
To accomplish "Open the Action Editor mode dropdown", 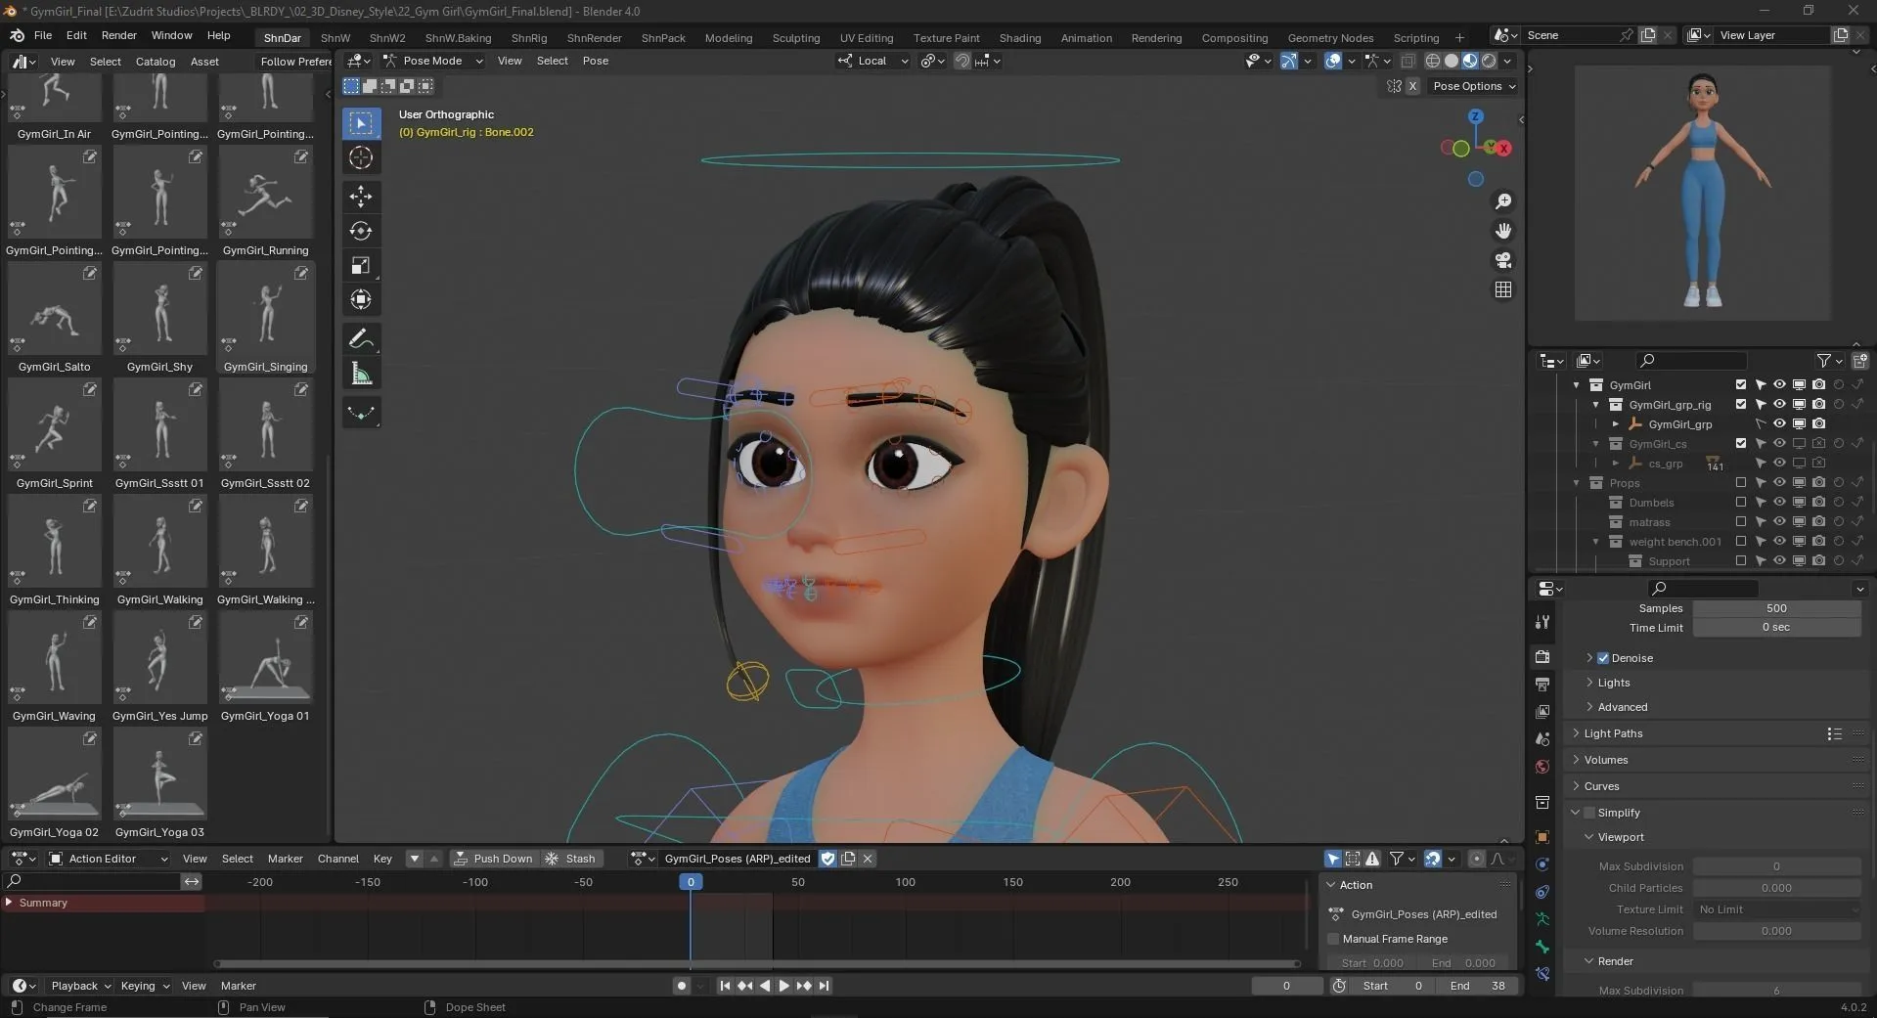I will (x=108, y=859).
